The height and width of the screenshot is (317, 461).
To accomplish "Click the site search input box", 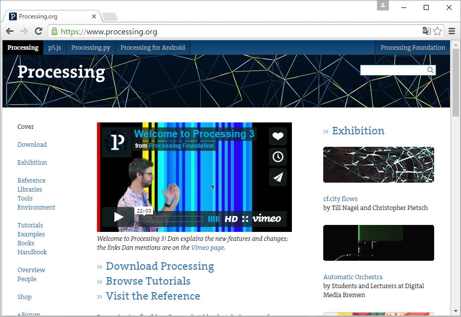I will [394, 70].
